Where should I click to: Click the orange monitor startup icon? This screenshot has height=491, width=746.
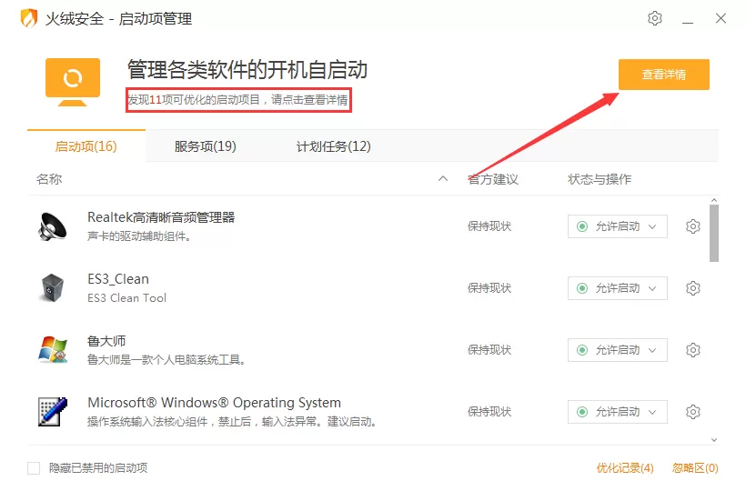click(72, 82)
